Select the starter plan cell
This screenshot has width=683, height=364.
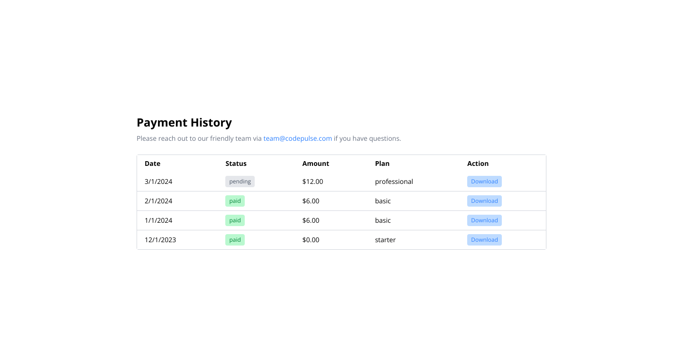click(x=385, y=240)
